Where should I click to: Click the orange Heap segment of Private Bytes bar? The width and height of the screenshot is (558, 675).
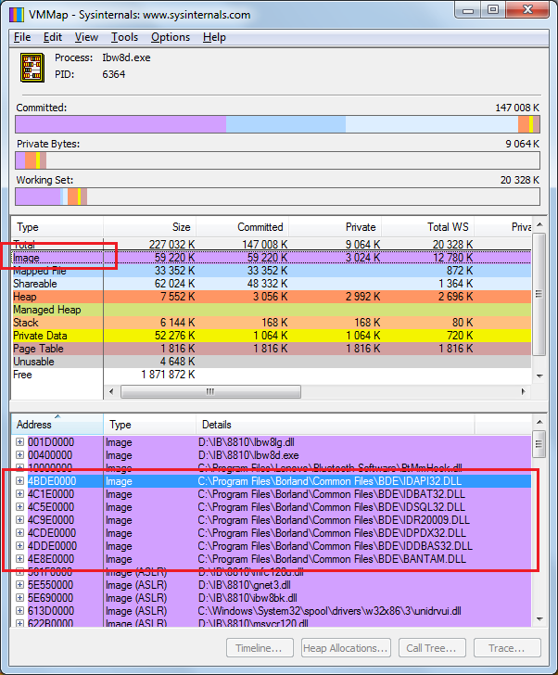tap(31, 160)
